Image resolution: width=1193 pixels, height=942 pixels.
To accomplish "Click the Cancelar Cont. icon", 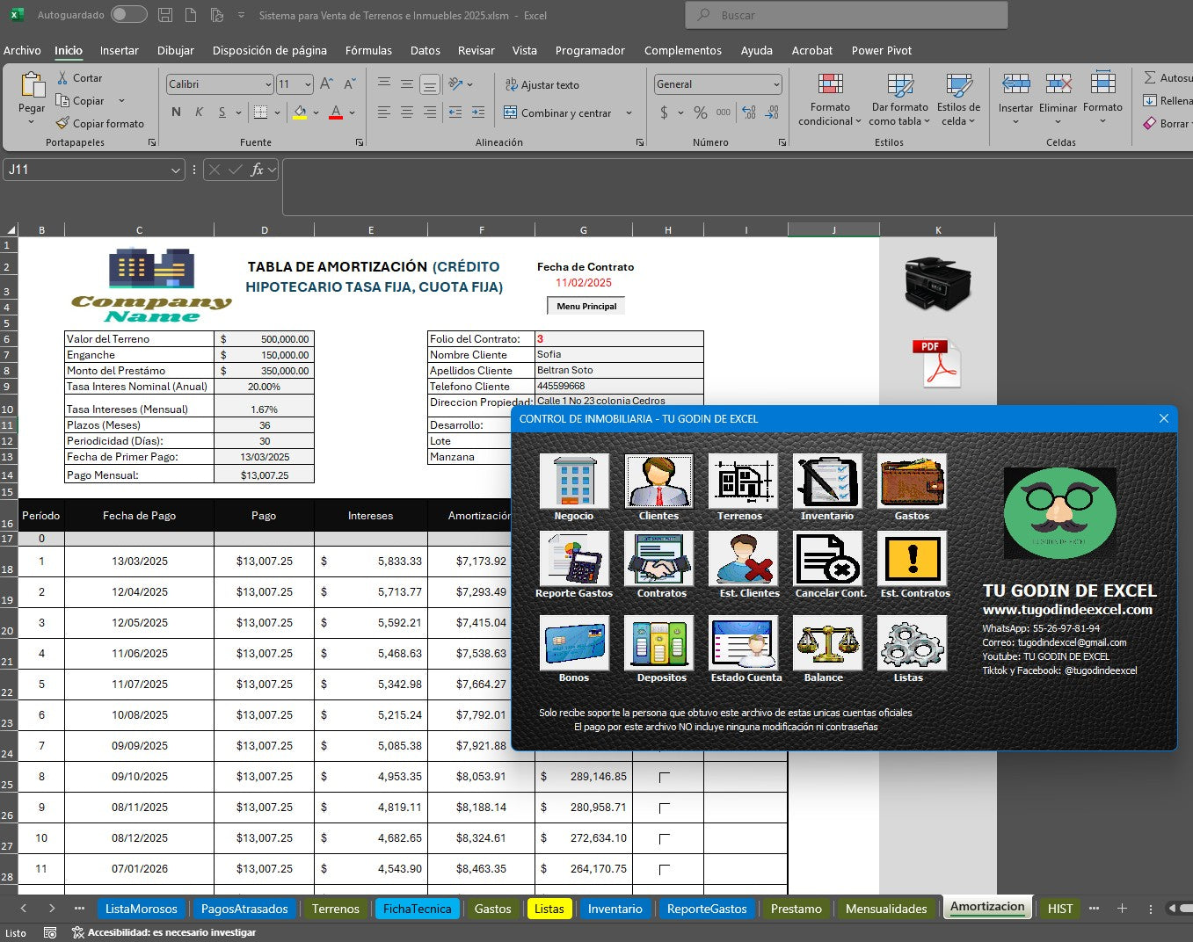I will [827, 560].
